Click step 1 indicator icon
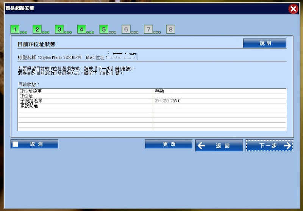This screenshot has height=211, width=303. (x=15, y=29)
